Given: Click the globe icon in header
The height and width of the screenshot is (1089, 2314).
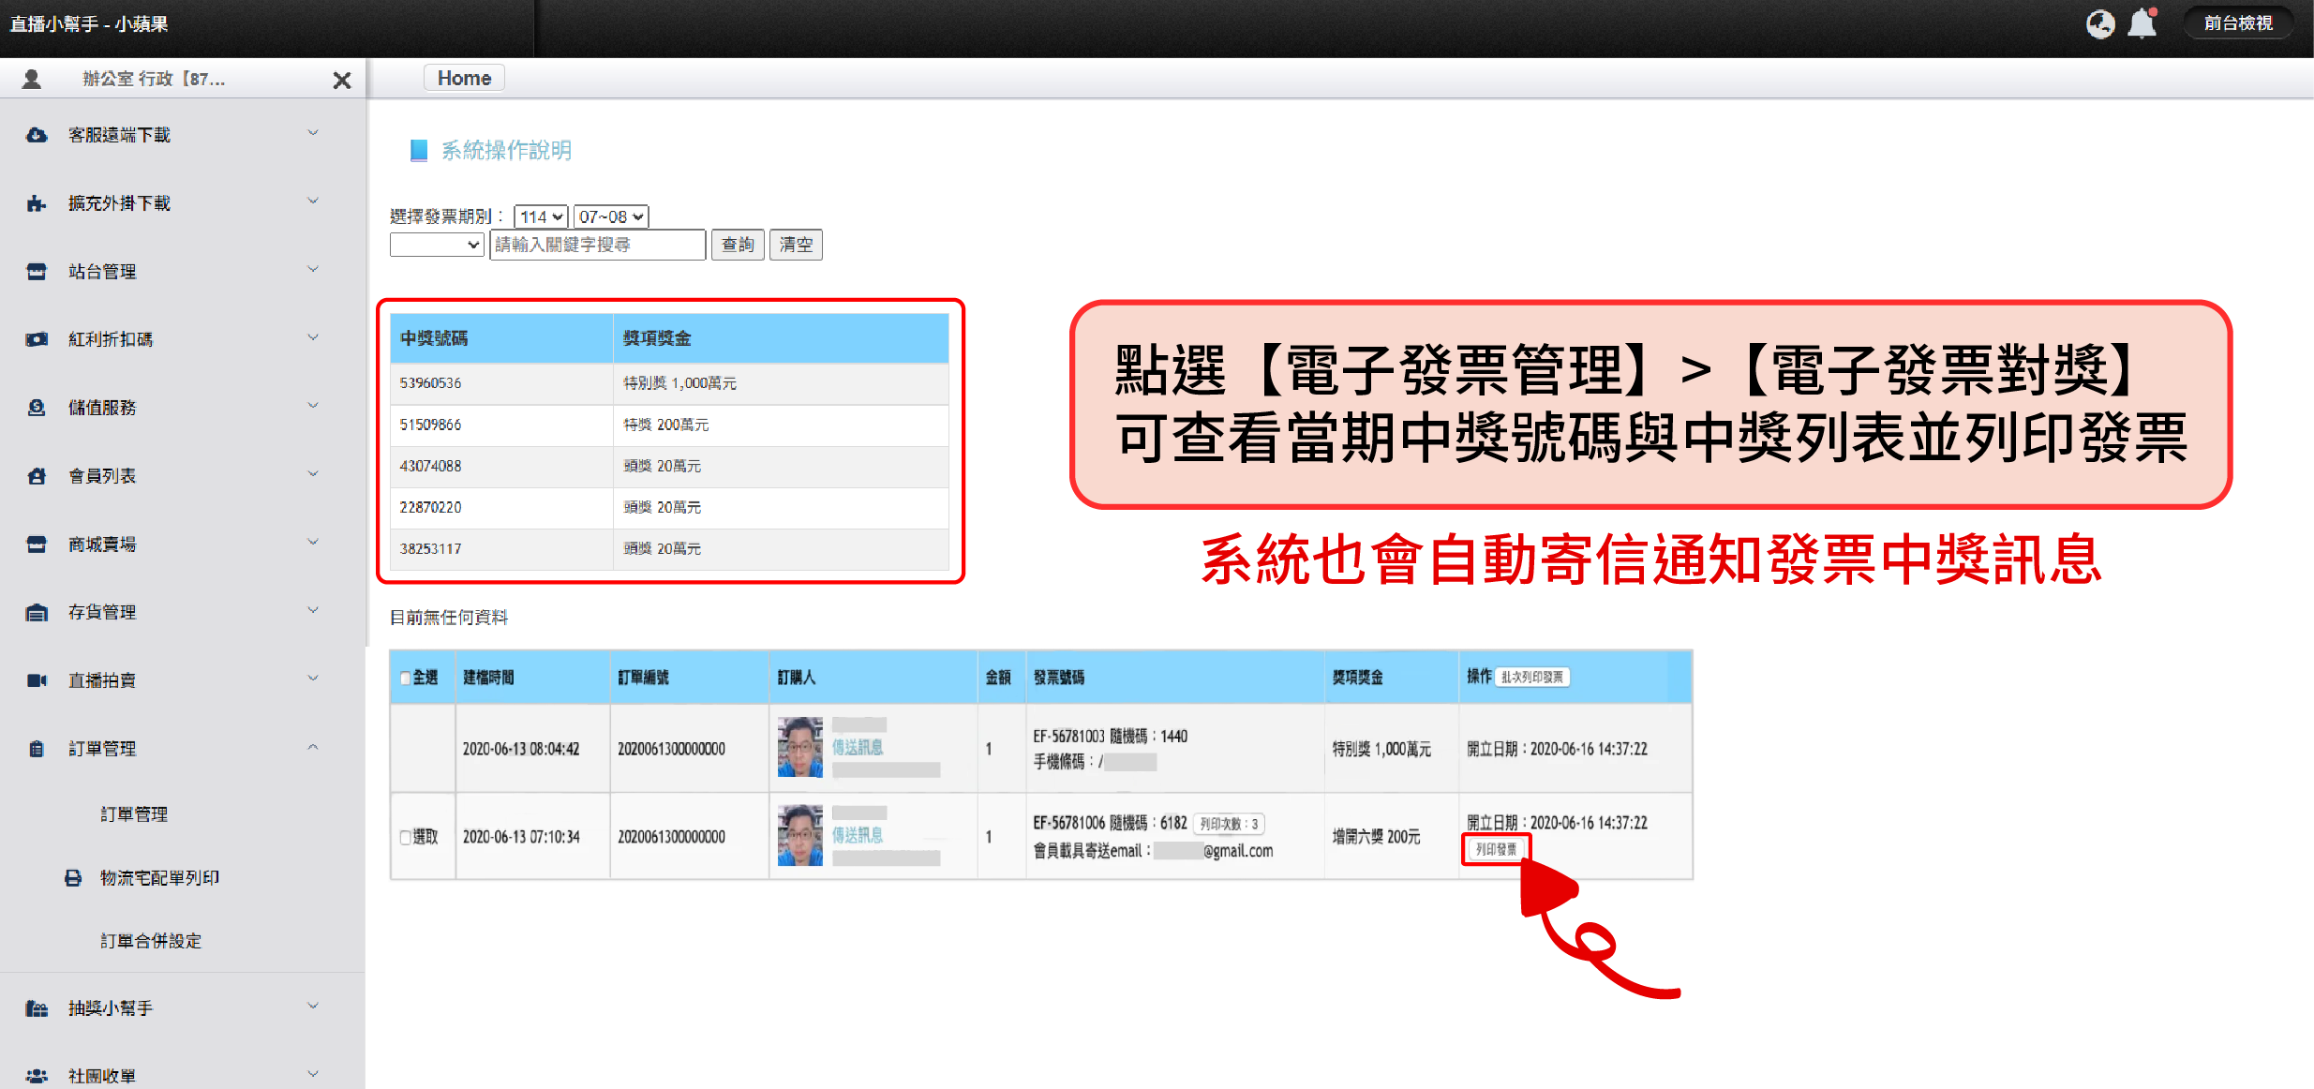Looking at the screenshot, I should click(x=2099, y=24).
